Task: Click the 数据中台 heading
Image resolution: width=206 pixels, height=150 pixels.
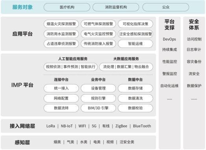Action: [x=136, y=80]
